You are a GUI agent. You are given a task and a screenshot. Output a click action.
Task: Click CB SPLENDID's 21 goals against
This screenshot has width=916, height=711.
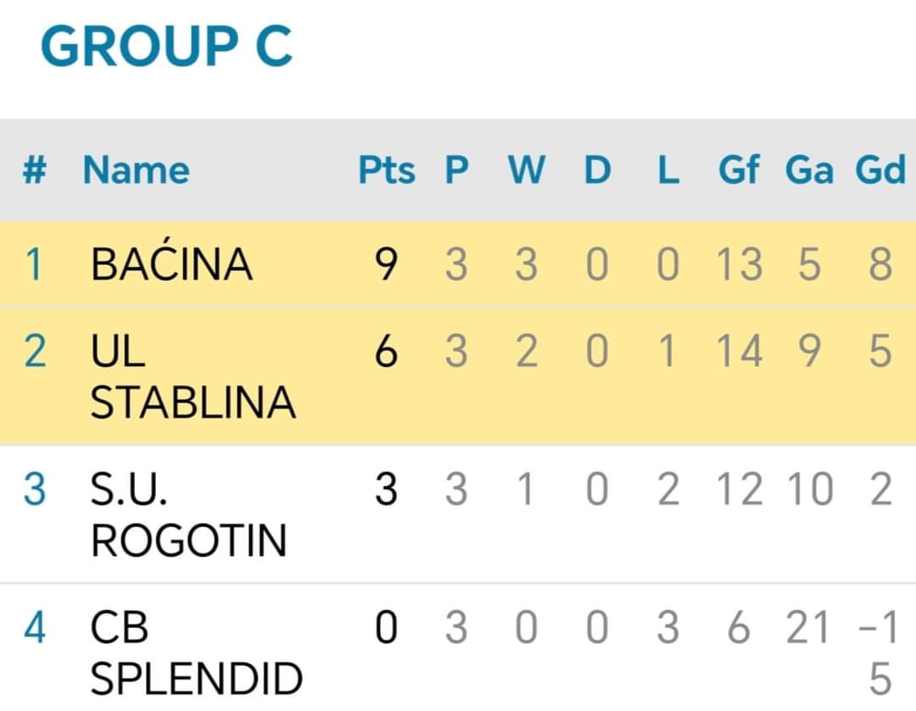pyautogui.click(x=808, y=627)
